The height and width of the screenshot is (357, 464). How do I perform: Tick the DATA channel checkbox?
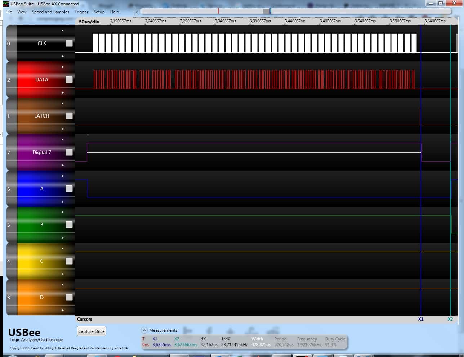pyautogui.click(x=69, y=80)
